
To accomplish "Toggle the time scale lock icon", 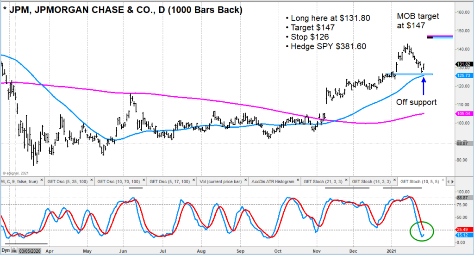I will coord(14,250).
